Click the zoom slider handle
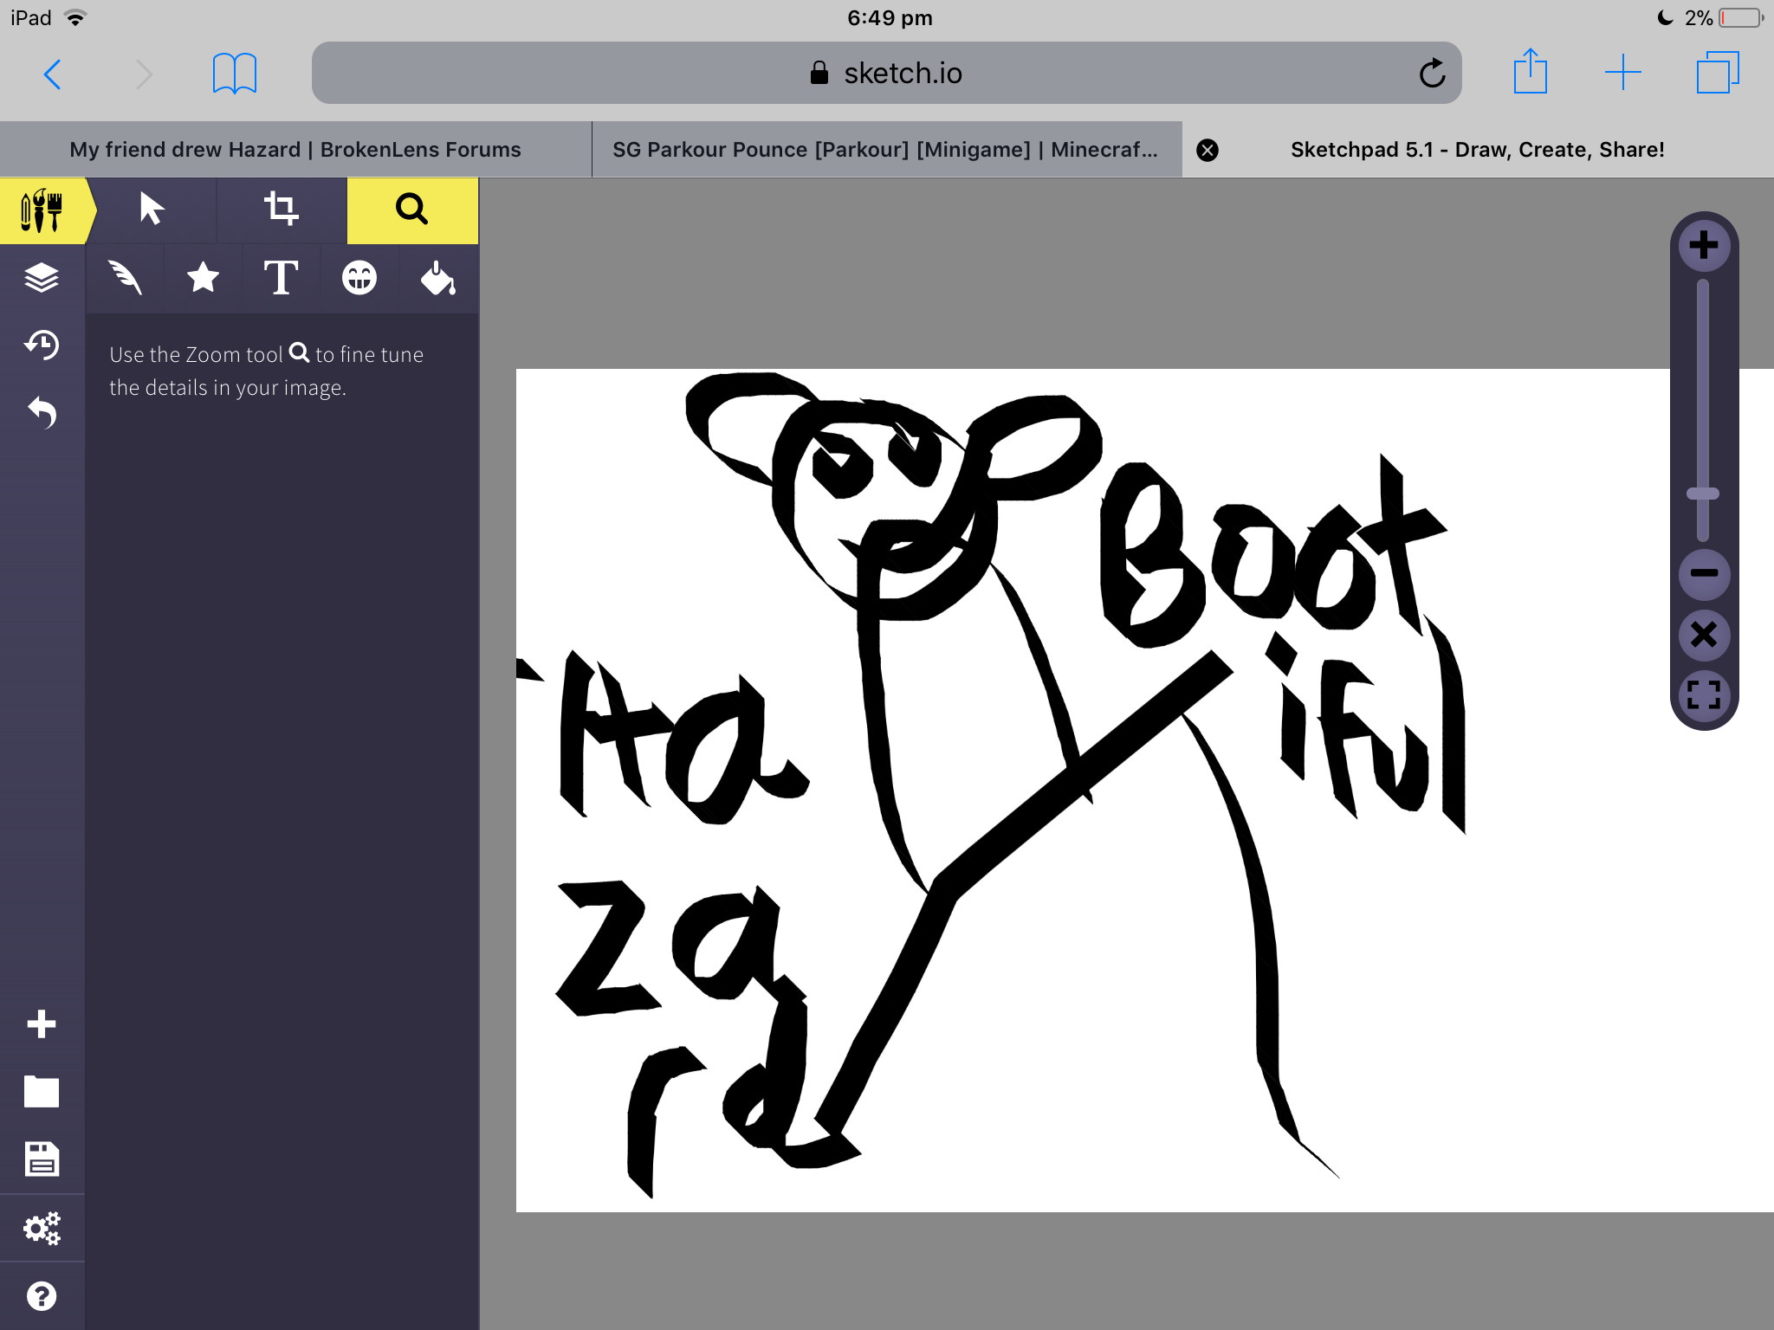Image resolution: width=1774 pixels, height=1330 pixels. [1703, 494]
